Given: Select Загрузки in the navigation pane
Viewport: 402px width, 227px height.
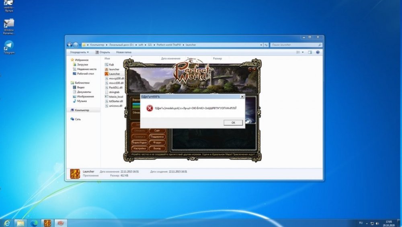Looking at the screenshot, I should 83,64.
